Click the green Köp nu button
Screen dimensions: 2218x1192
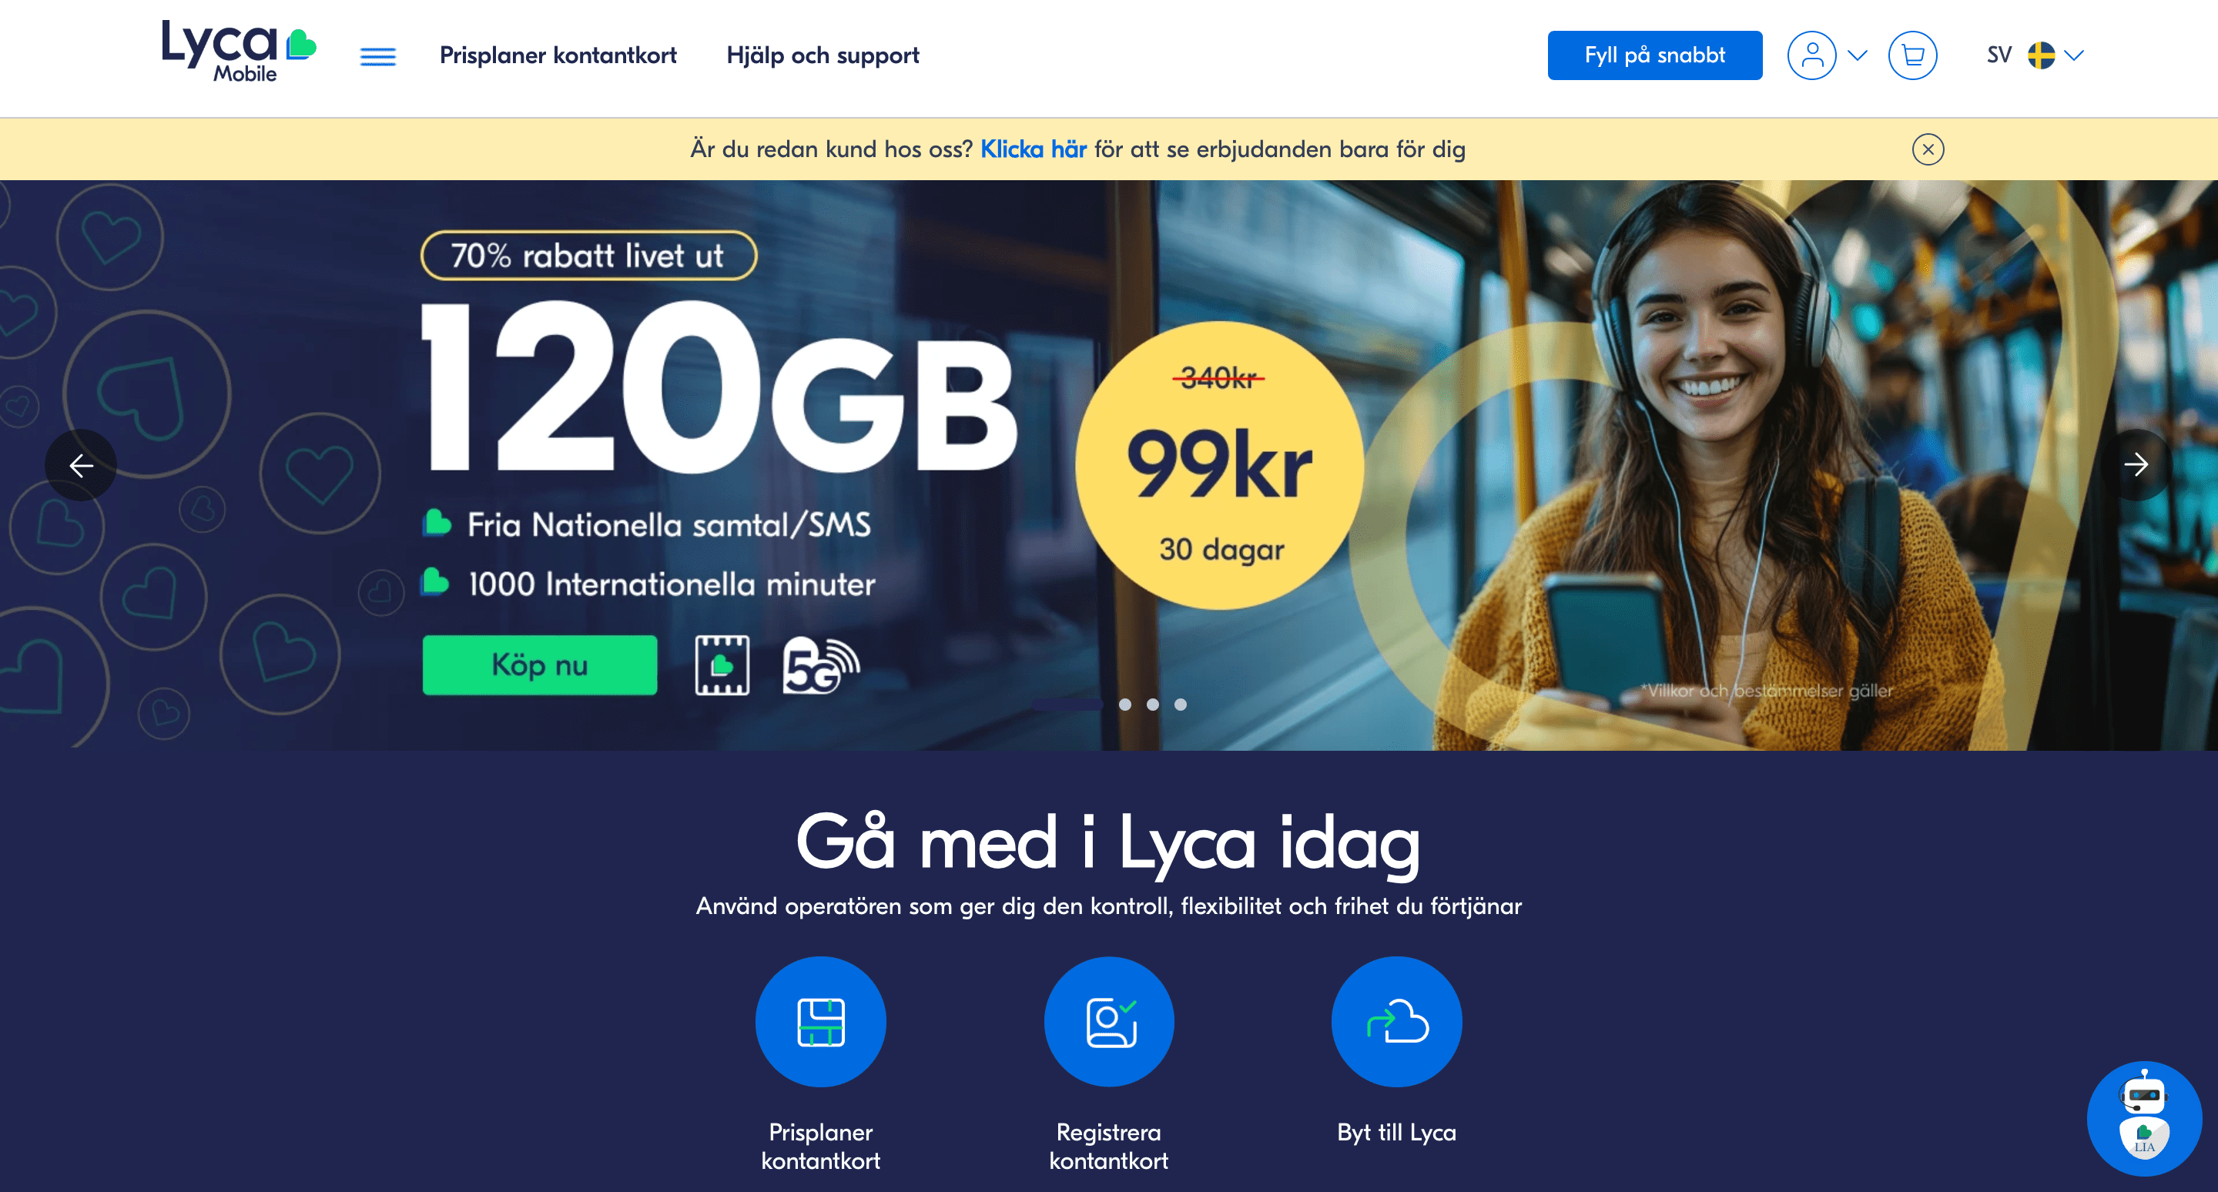tap(540, 665)
